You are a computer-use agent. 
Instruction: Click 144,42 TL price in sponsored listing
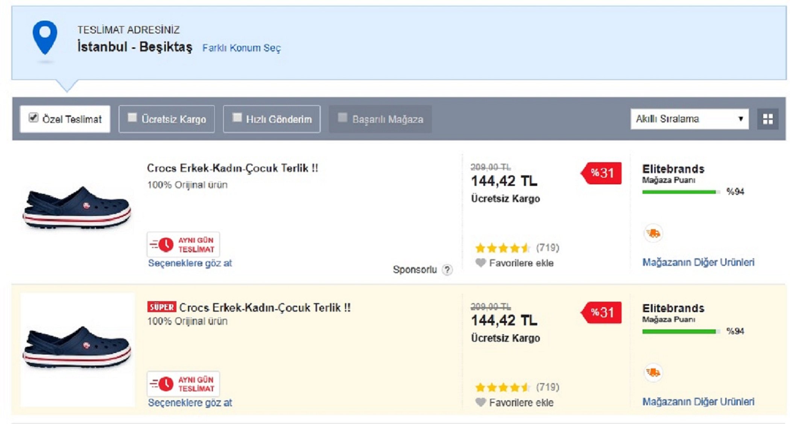click(504, 181)
